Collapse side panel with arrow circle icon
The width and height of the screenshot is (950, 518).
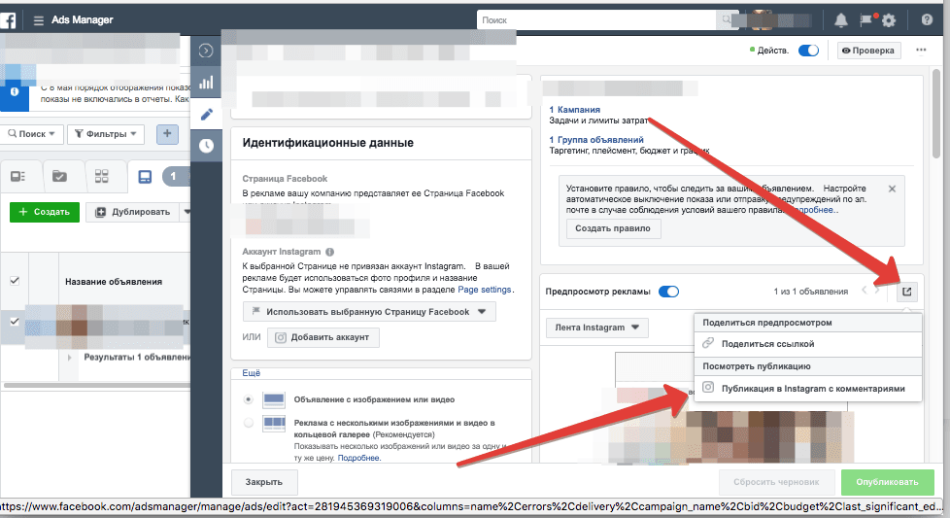(x=206, y=51)
